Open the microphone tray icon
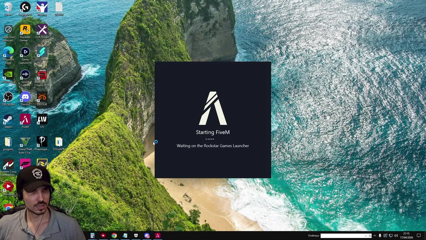Screen dimensions: 426x240 pos(380,236)
